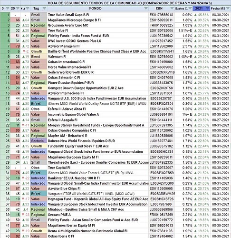
Task: Select Cobas Selección C FI cell
Action: tap(98, 78)
